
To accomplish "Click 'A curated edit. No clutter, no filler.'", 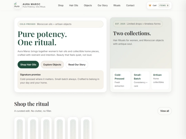I will tap(33, 111).
